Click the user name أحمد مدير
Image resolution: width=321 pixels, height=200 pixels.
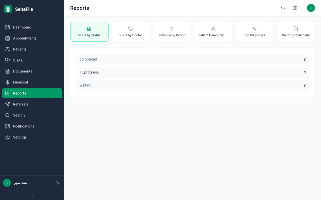coord(21,183)
